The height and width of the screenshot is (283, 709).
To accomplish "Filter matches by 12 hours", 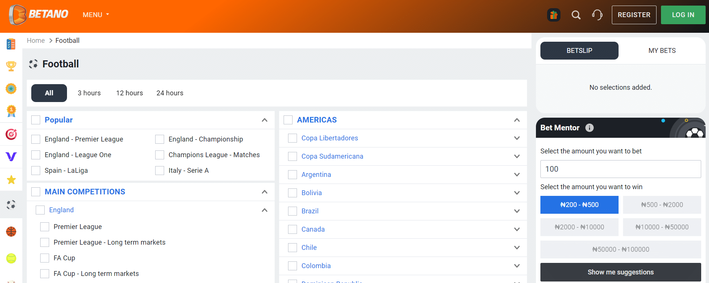I will [x=130, y=93].
